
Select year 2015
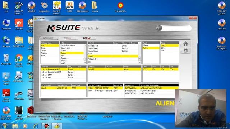pos(170,46)
